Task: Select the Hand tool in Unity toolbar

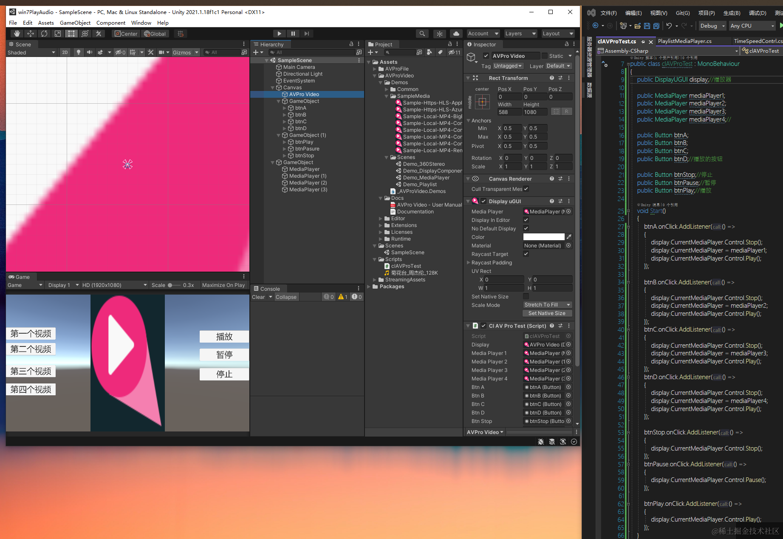Action: tap(17, 34)
